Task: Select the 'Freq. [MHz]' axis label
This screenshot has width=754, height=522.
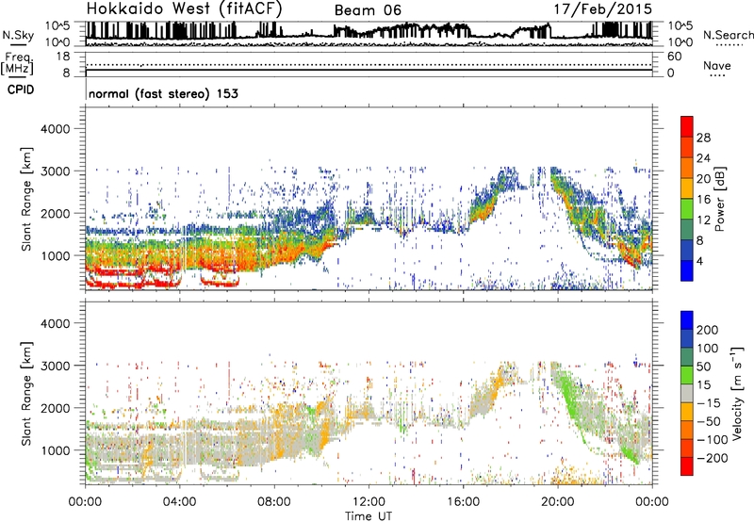Action: click(18, 64)
